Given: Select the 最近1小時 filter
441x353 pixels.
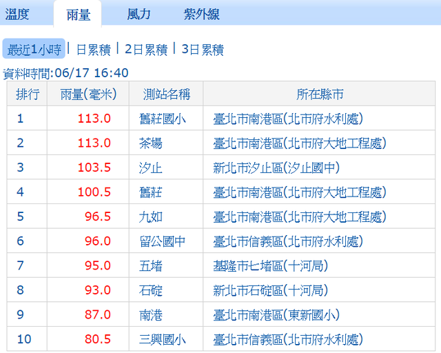Looking at the screenshot, I should 34,50.
